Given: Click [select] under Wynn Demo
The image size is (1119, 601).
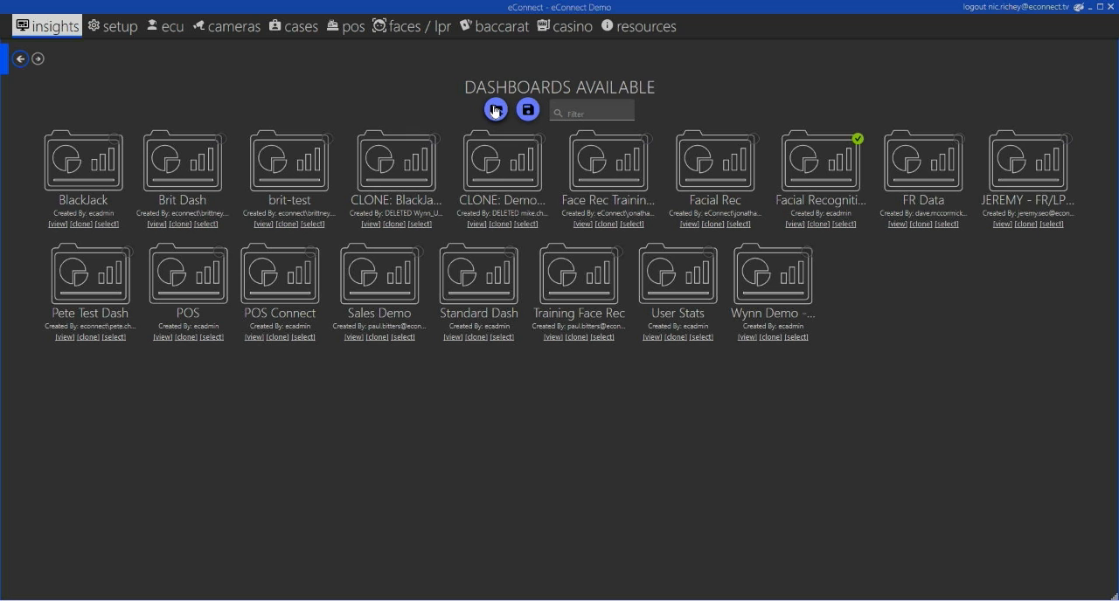Looking at the screenshot, I should [796, 337].
